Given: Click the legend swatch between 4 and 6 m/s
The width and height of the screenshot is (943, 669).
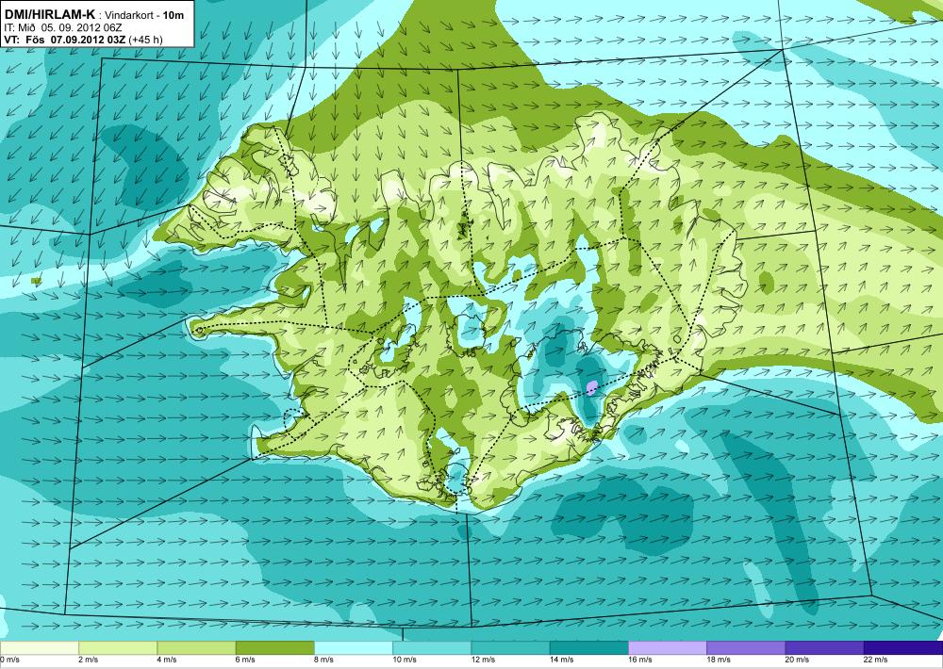Looking at the screenshot, I should [196, 648].
